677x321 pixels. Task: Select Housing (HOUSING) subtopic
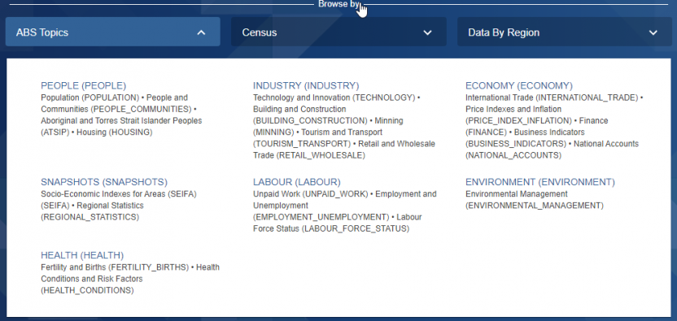tap(115, 132)
